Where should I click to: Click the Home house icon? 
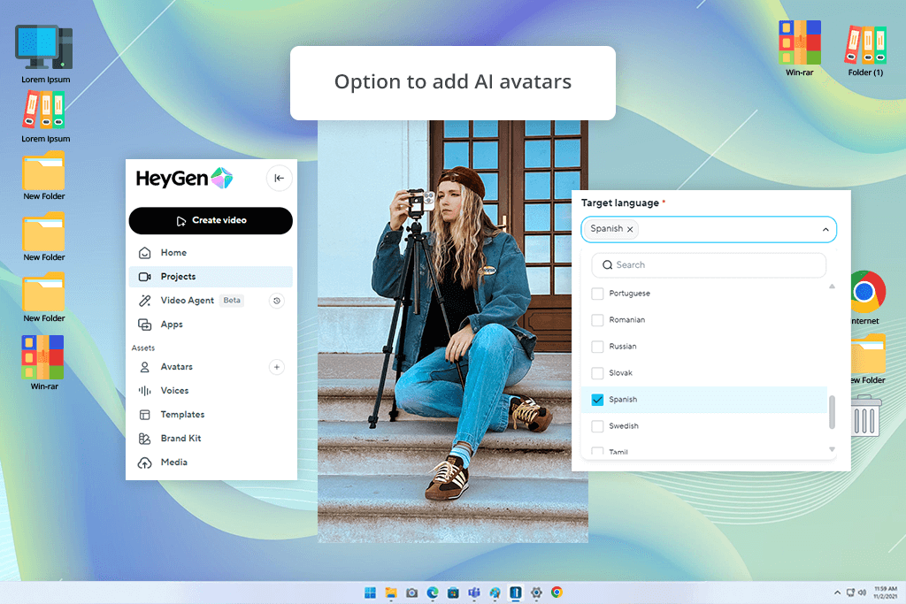coord(144,252)
